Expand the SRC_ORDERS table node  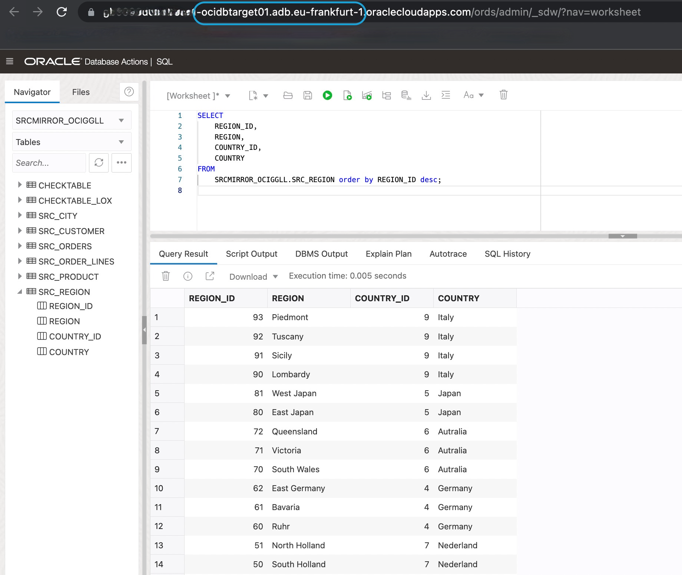coord(20,246)
